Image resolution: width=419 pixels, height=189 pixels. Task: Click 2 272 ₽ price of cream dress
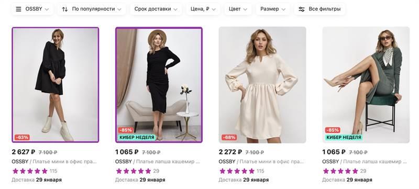pos(230,152)
